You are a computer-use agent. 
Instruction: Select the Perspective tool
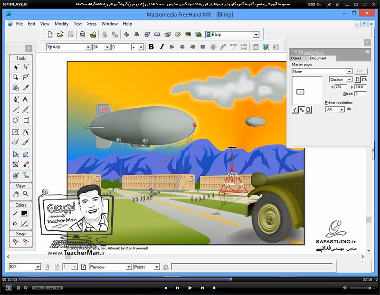pos(16,154)
